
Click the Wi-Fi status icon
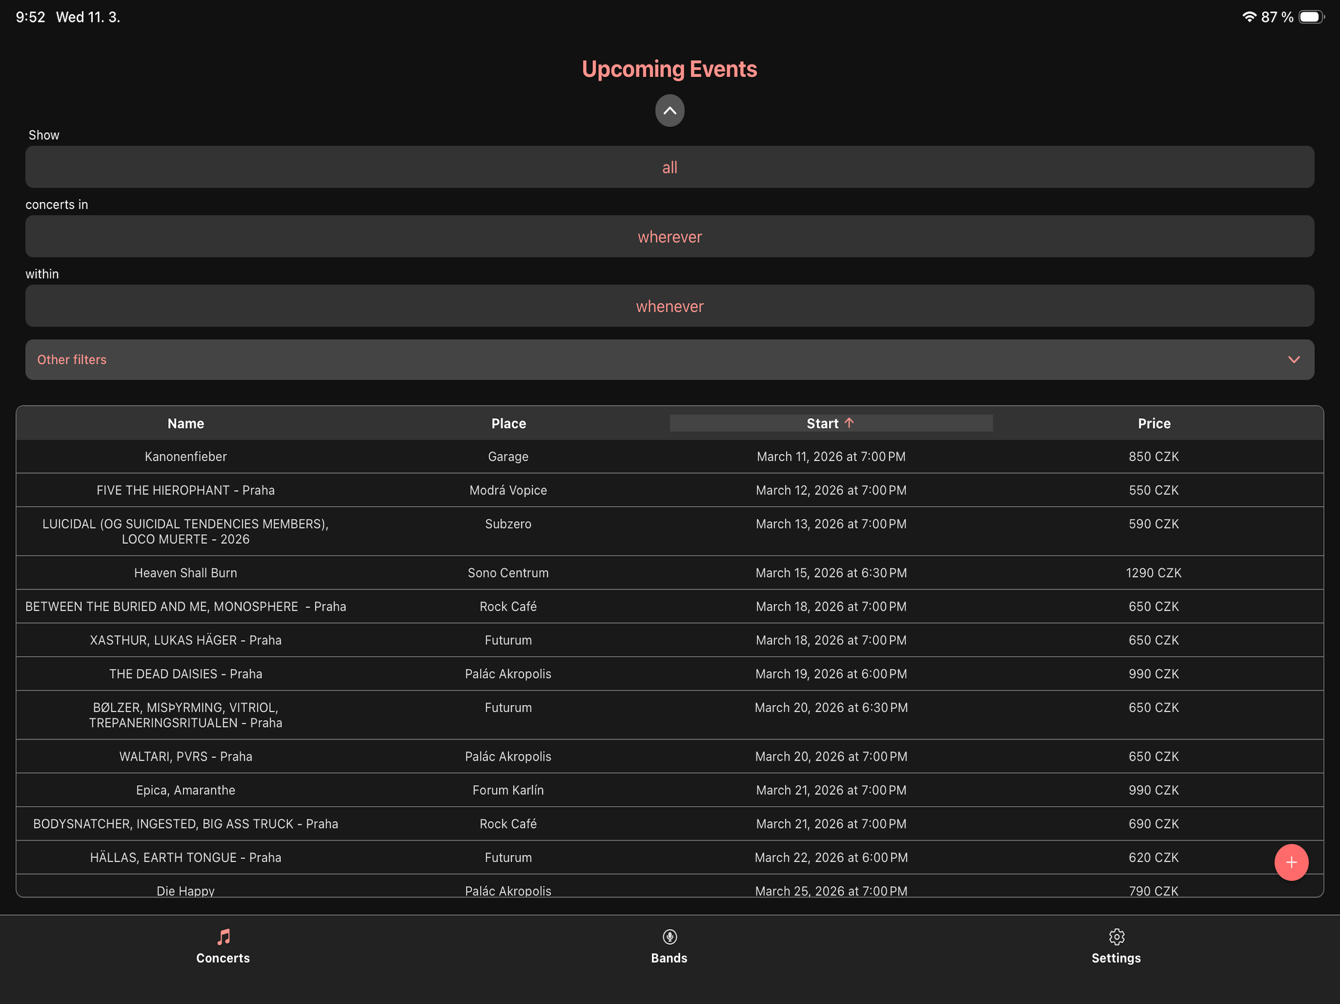coord(1249,17)
